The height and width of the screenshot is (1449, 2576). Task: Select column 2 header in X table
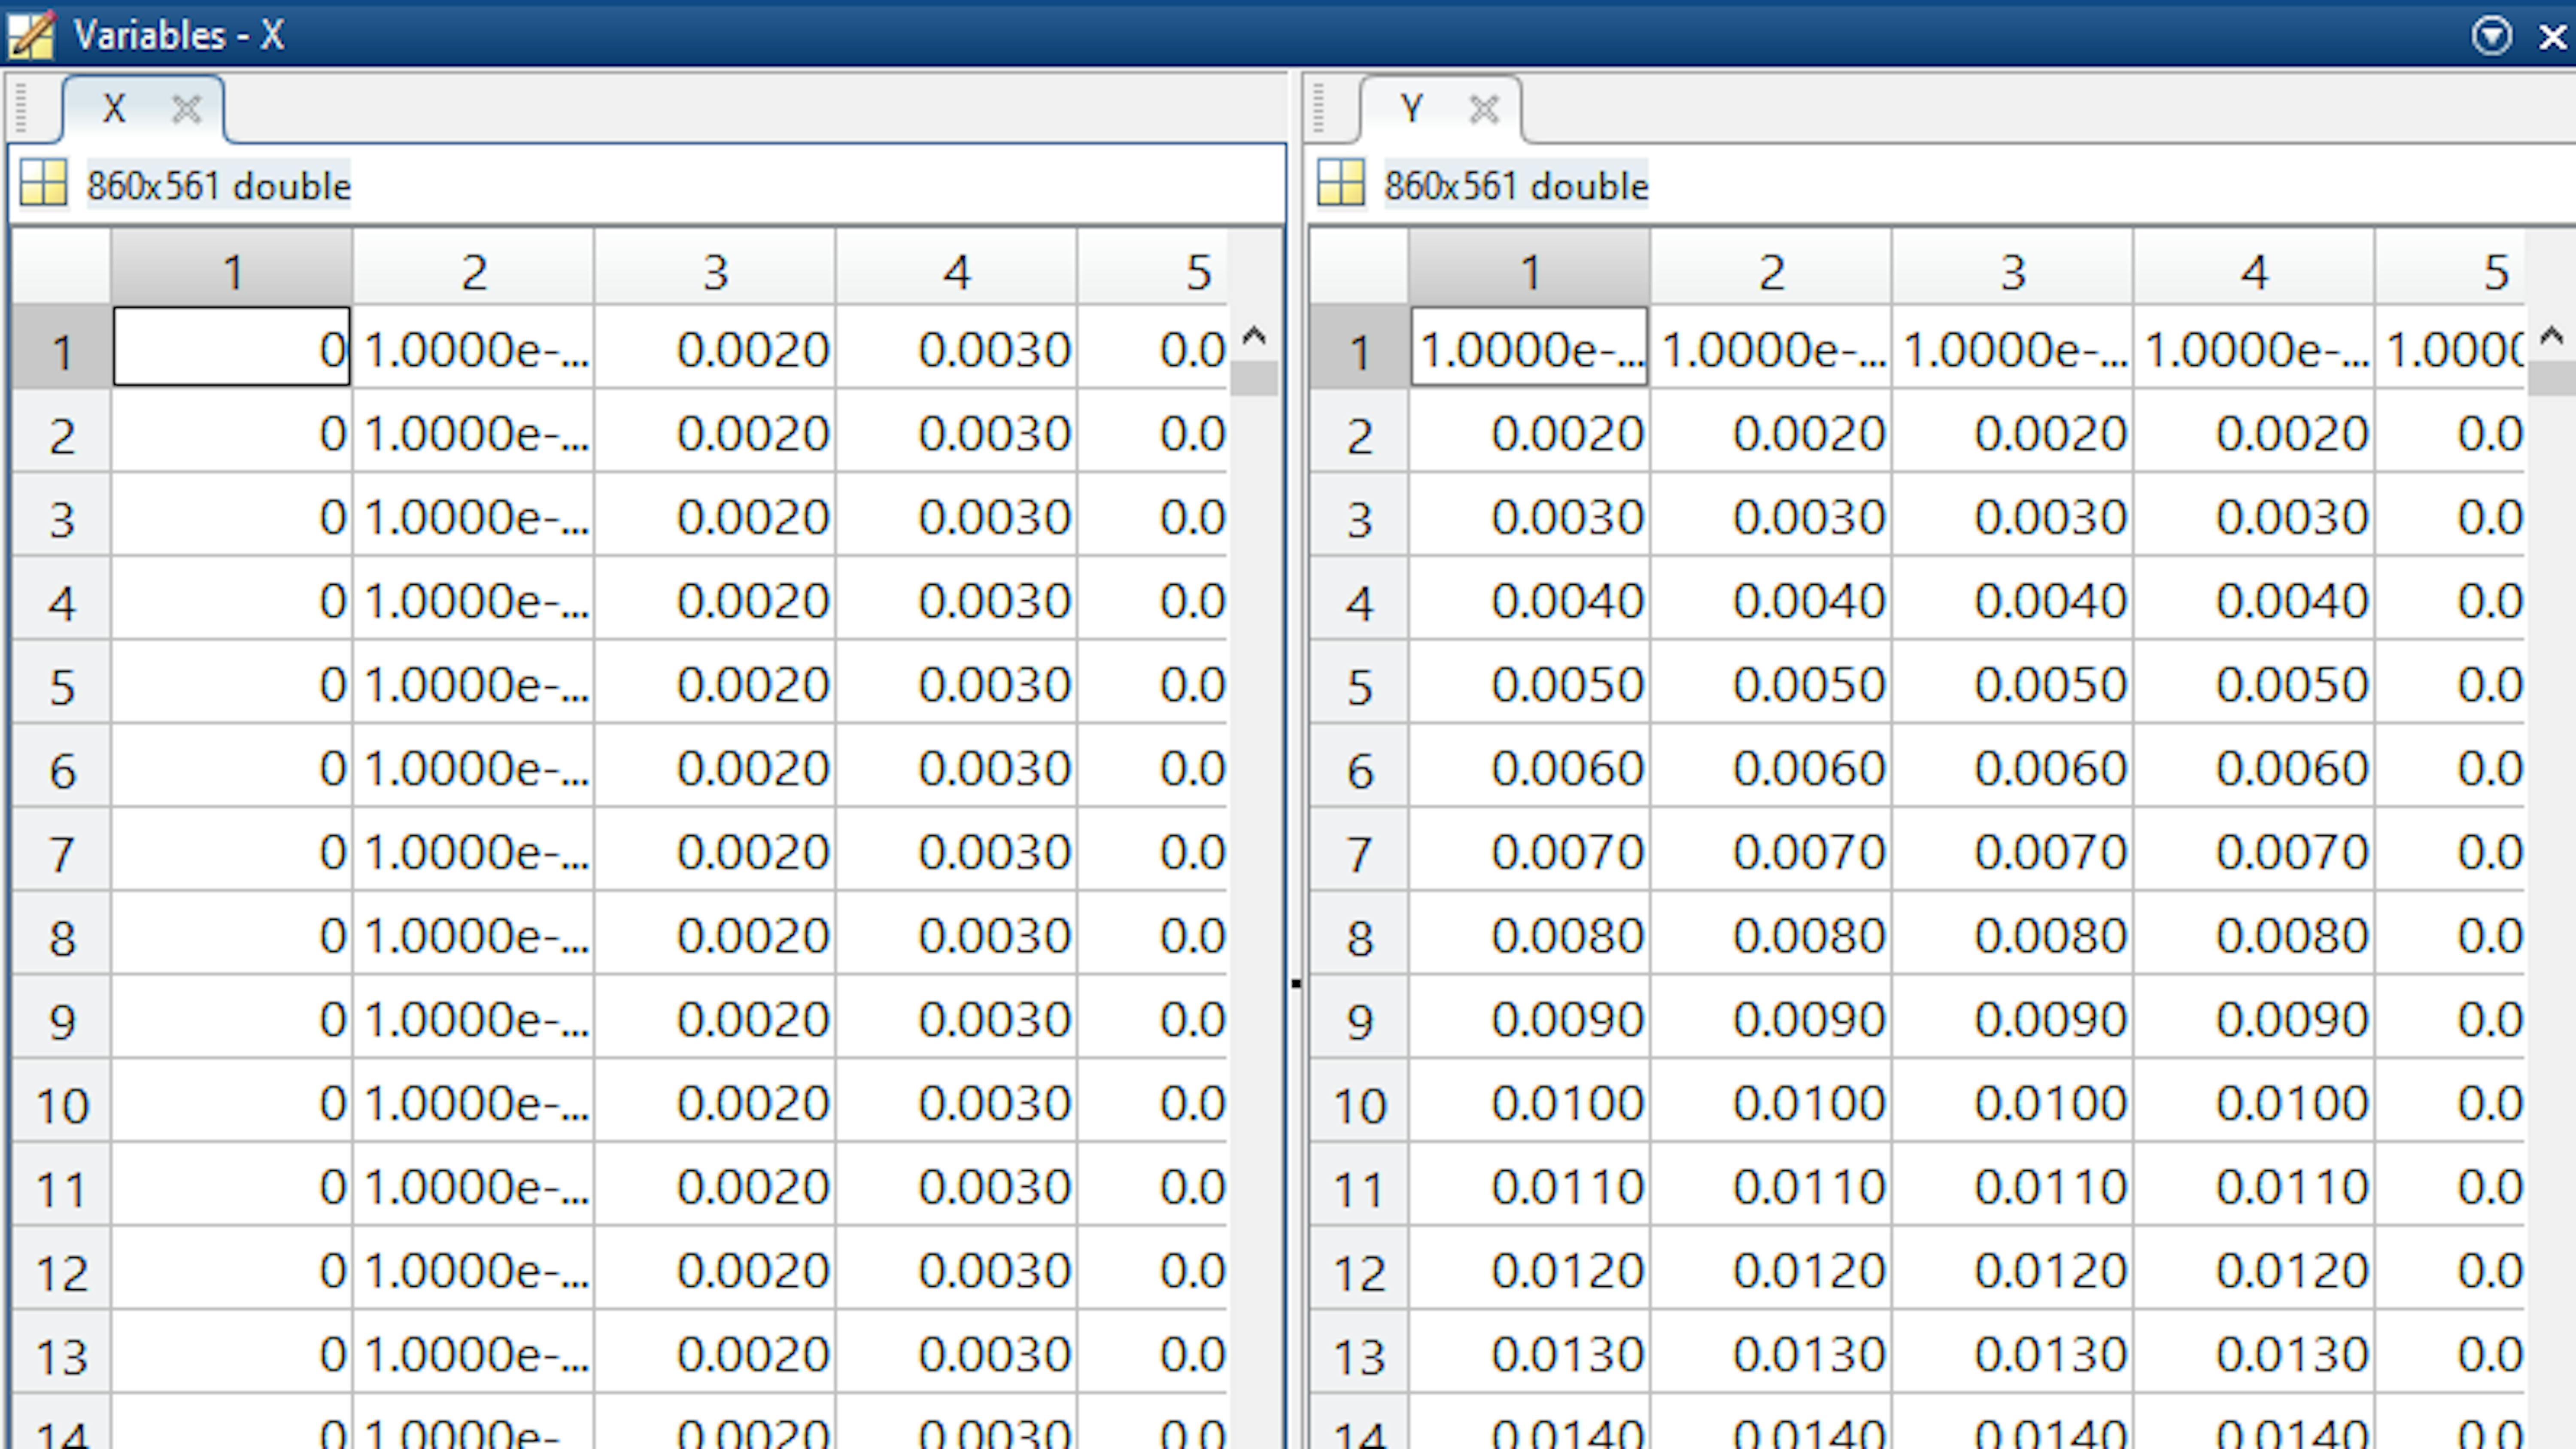[474, 267]
